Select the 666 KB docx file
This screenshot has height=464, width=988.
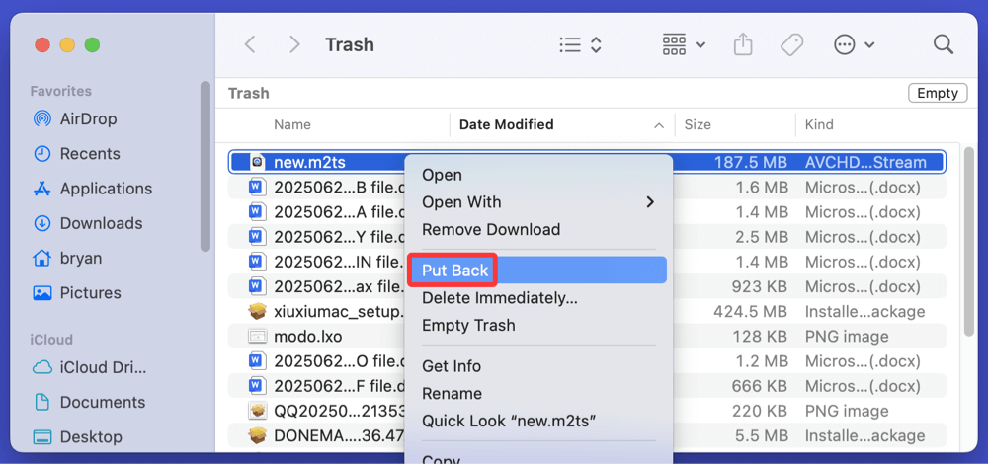587,386
